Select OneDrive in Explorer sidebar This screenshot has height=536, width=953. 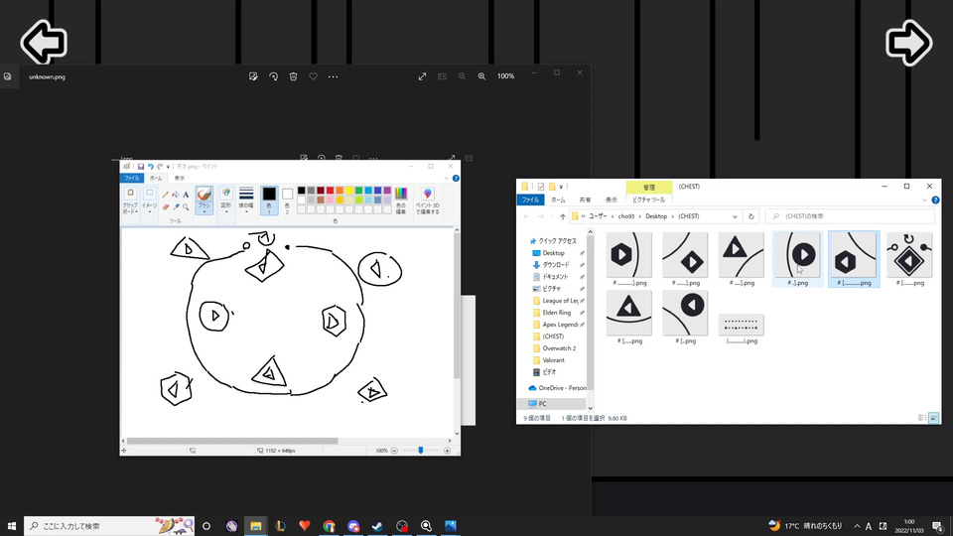557,388
